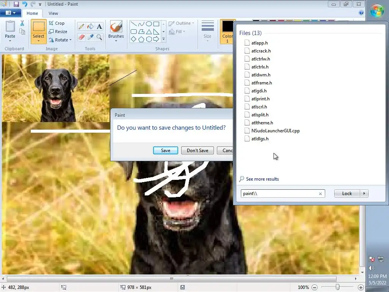Click the Windows Start orb
Image resolution: width=389 pixels, height=292 pixels.
pos(377,11)
